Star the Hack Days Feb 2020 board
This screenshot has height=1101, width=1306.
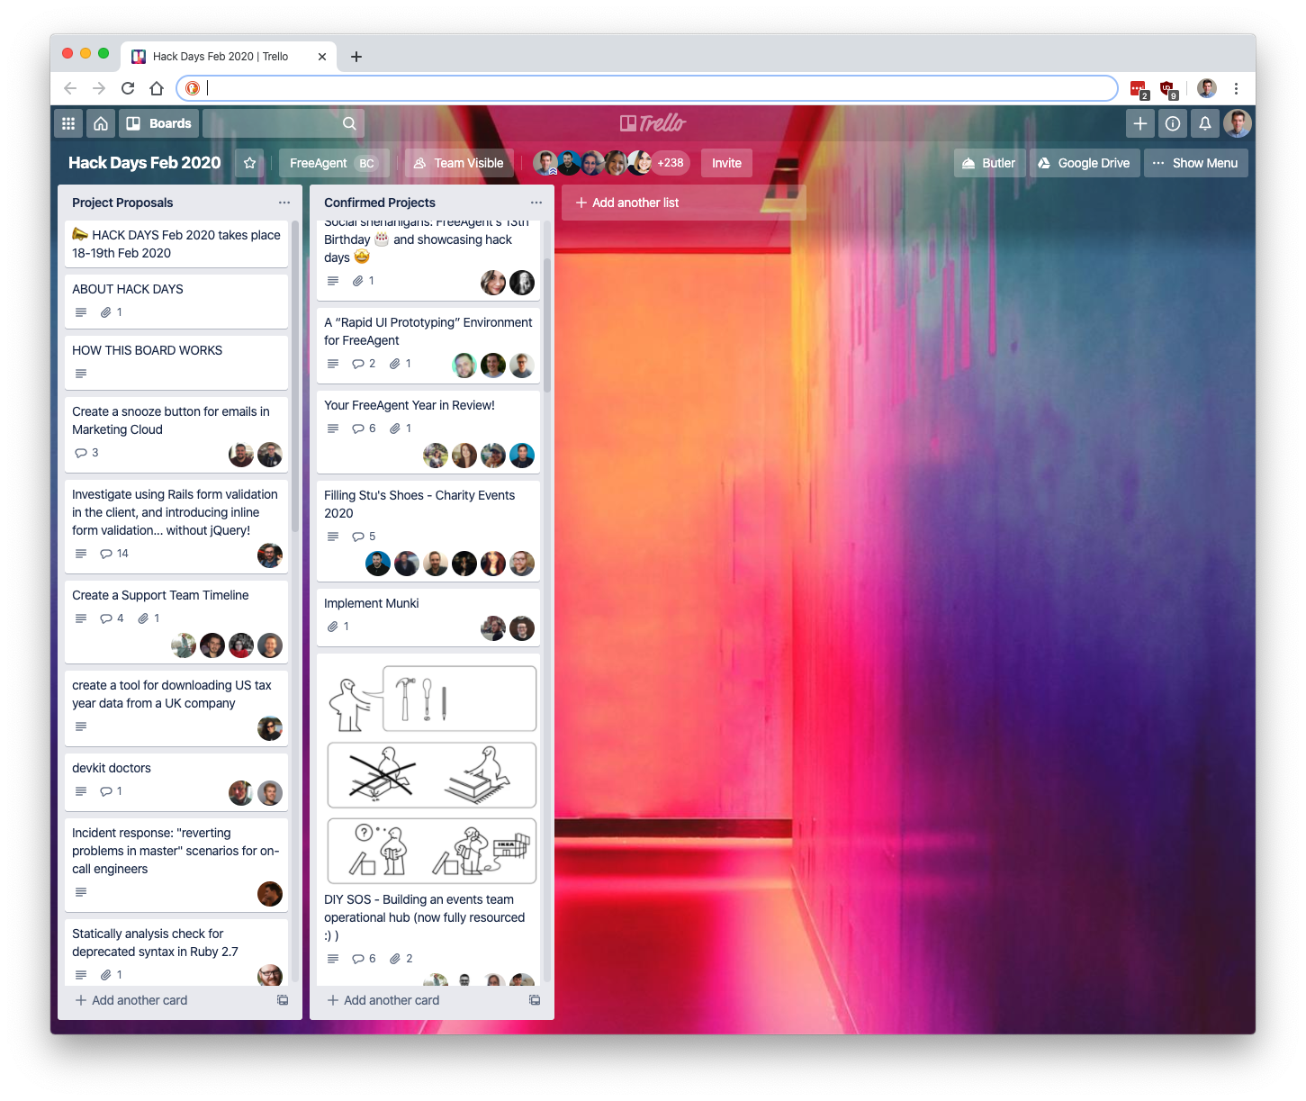[x=250, y=163]
